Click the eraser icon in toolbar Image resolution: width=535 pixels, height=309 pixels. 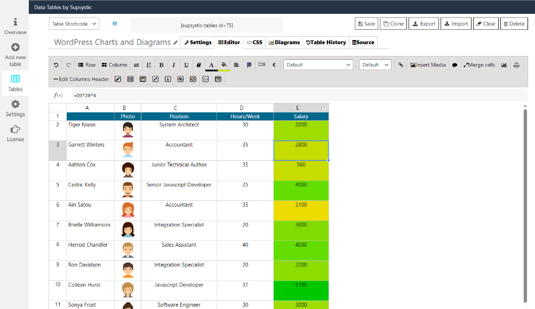click(199, 65)
